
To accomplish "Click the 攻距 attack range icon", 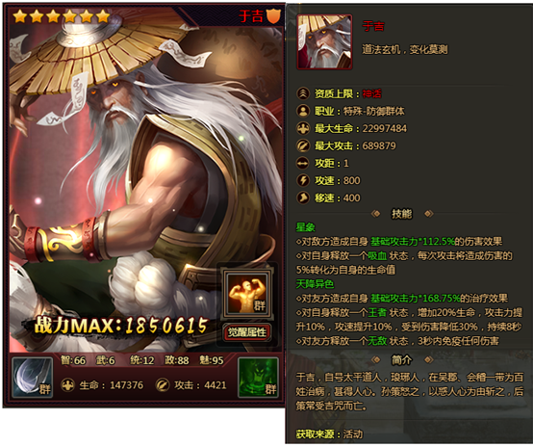I will point(303,163).
